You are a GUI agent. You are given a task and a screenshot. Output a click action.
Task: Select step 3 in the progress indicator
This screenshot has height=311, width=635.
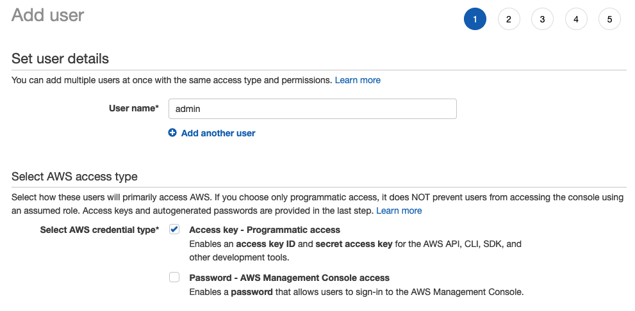pyautogui.click(x=542, y=19)
